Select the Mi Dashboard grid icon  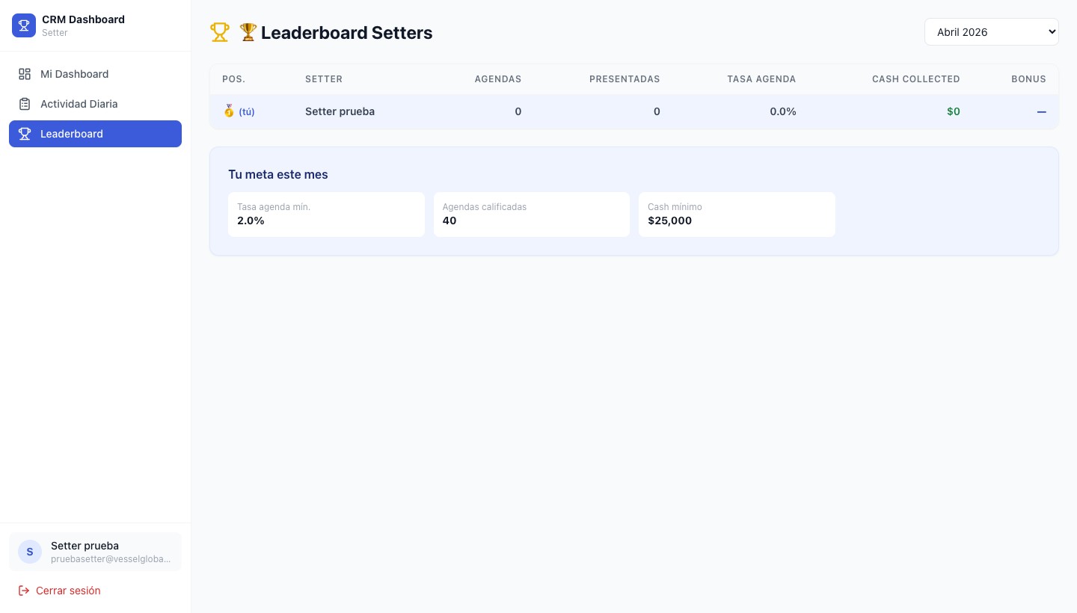tap(25, 74)
